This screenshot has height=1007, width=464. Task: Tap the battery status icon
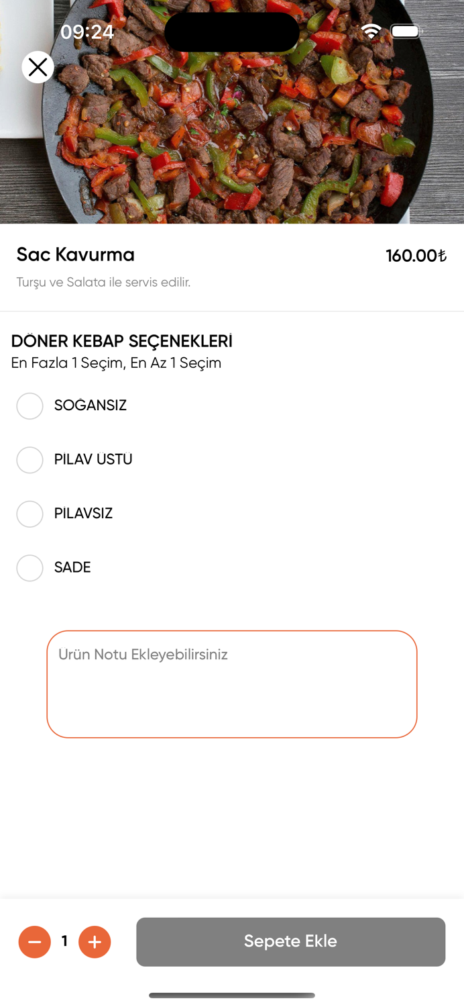pos(406,31)
